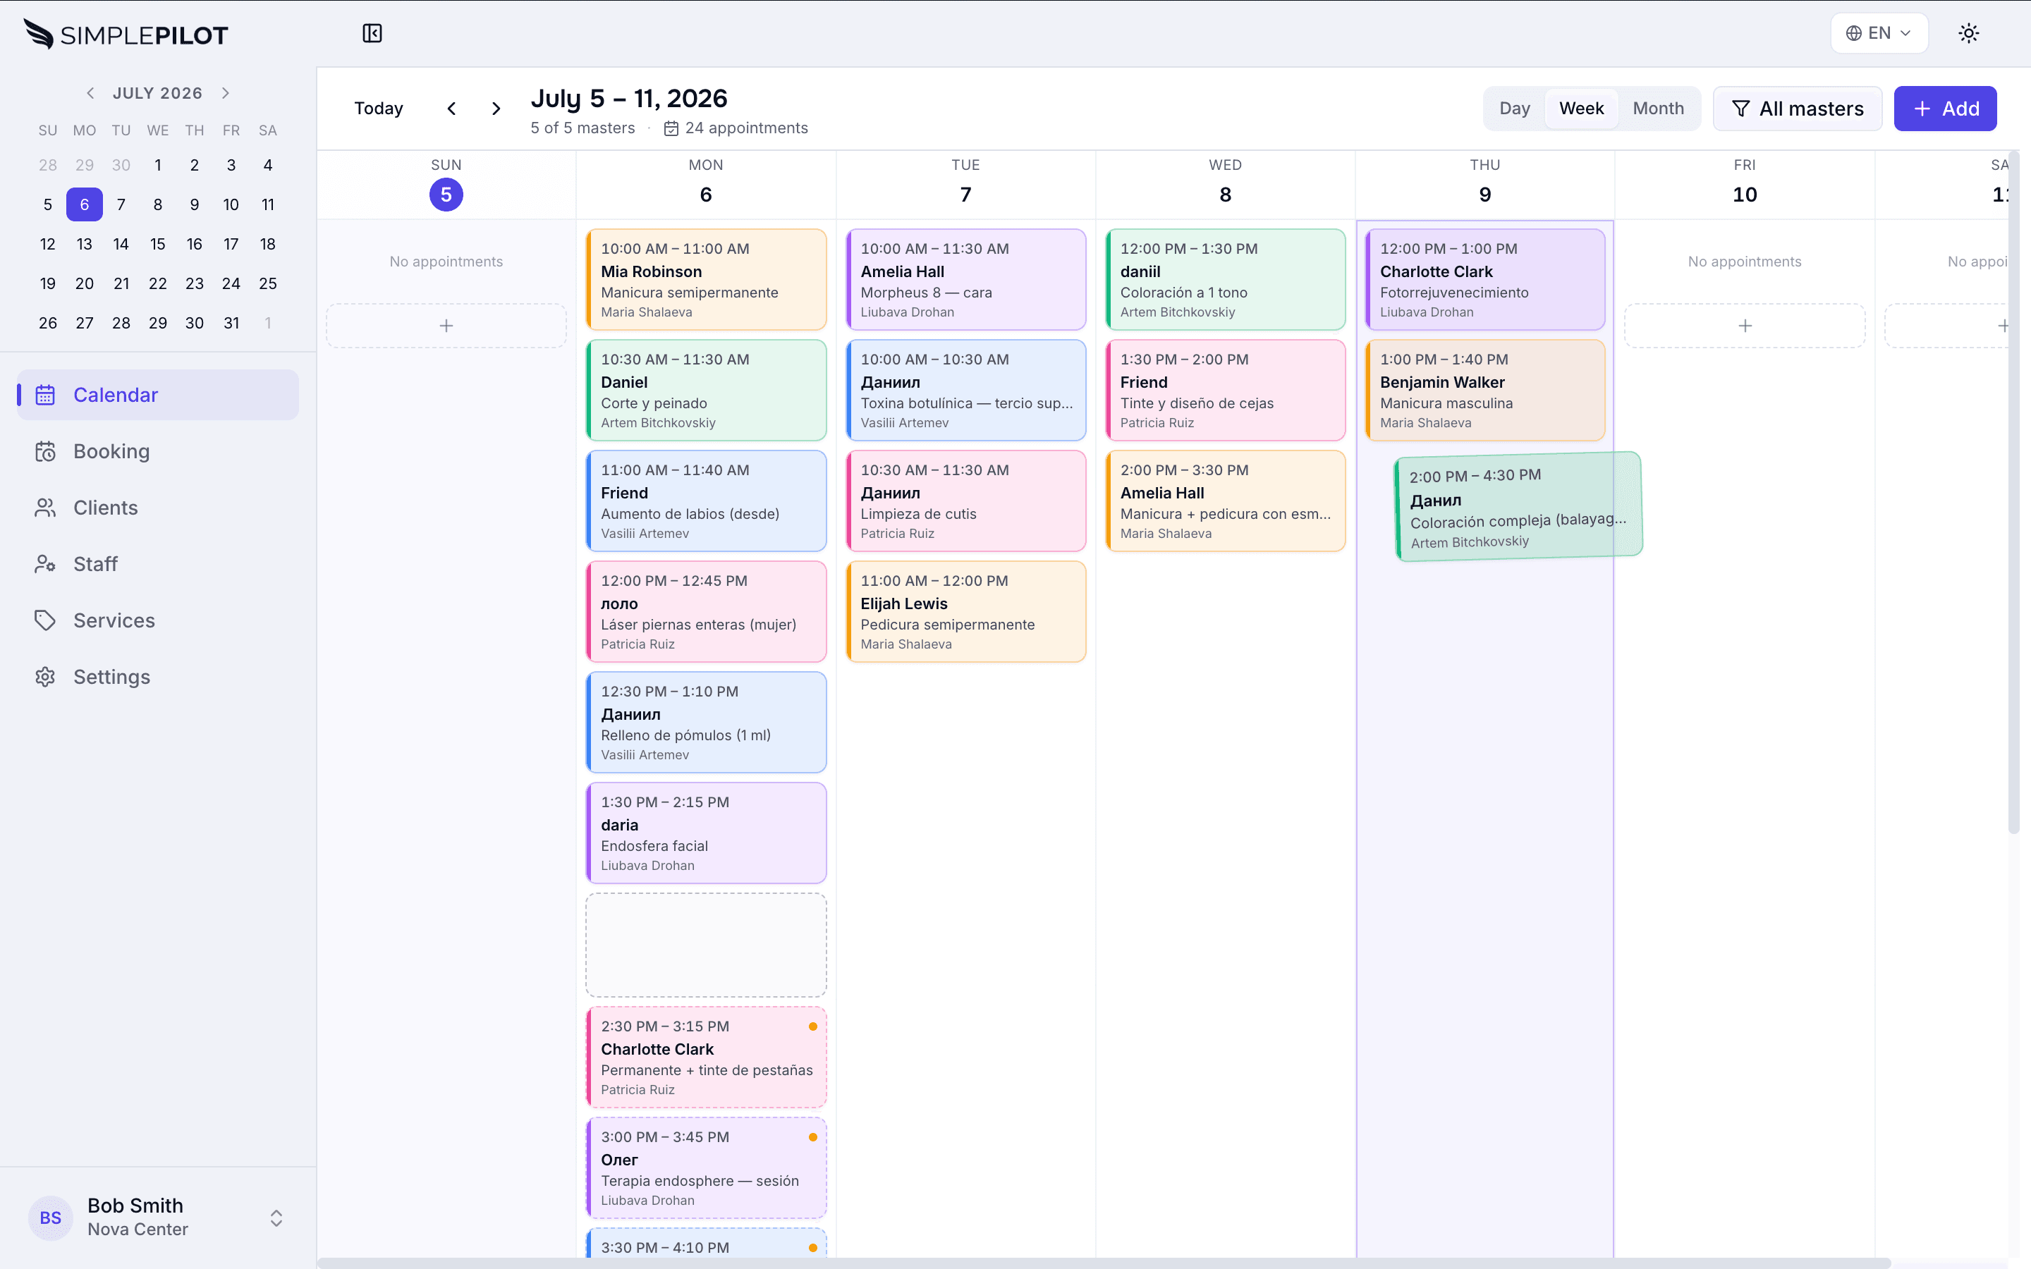Click the empty dashed slot on Monday
2031x1269 pixels.
(706, 945)
